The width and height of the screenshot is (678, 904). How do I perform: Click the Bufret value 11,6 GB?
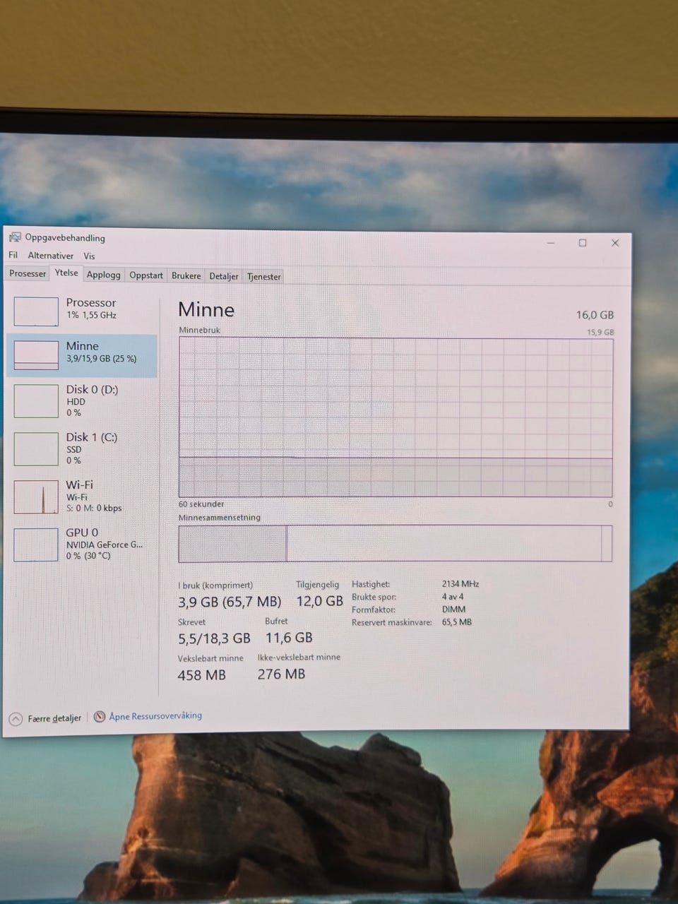289,638
